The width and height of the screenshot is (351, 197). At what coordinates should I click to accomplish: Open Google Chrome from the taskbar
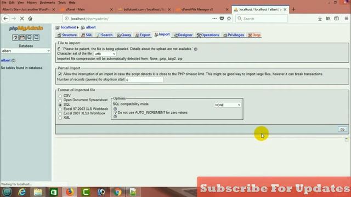[117, 192]
